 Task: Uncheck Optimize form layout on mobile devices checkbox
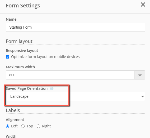[8, 57]
